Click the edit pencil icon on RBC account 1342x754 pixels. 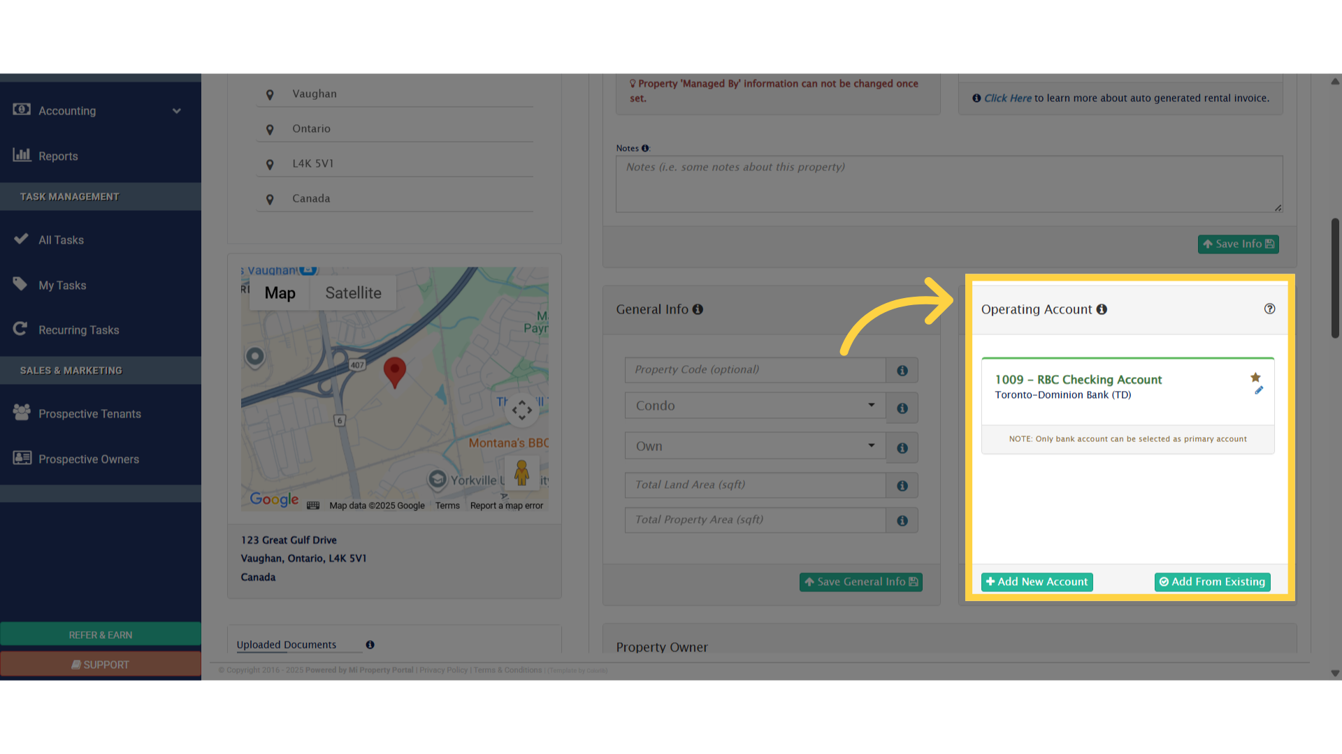[x=1259, y=390]
